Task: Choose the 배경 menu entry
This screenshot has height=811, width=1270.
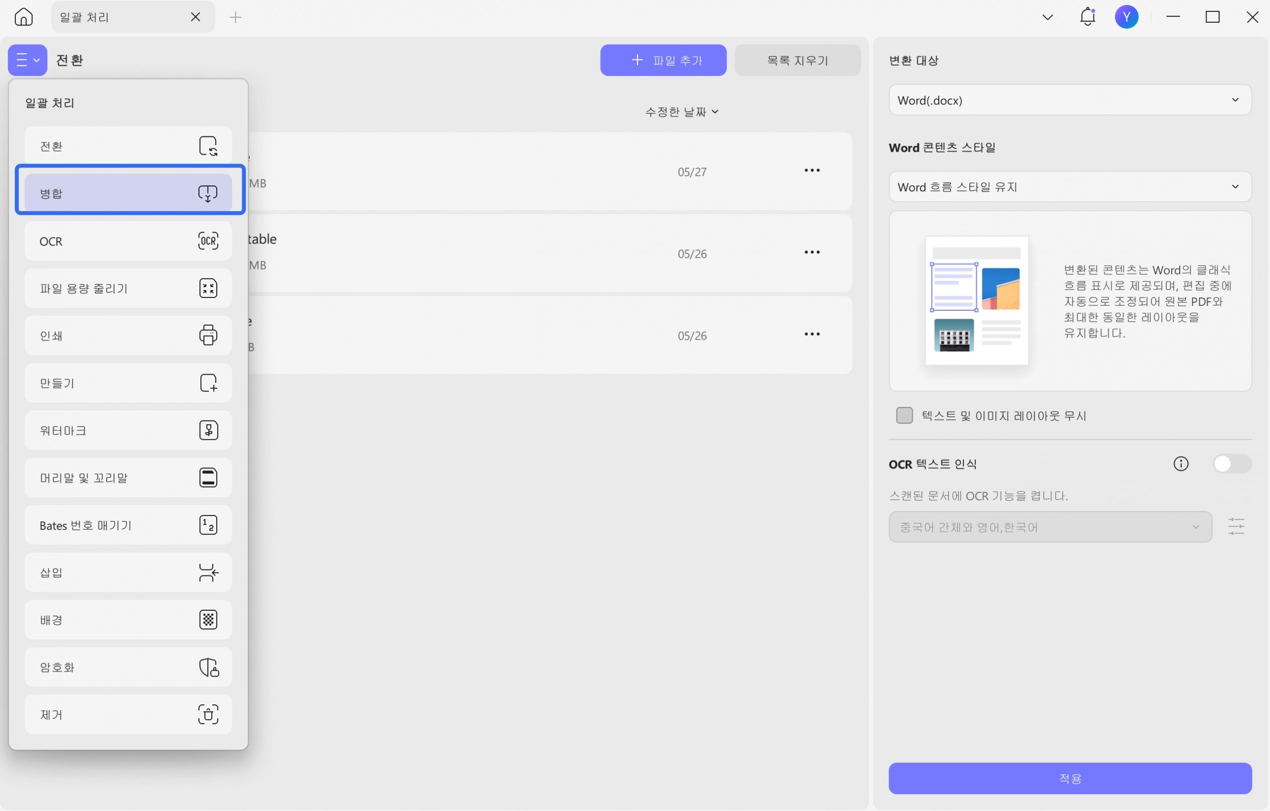Action: pyautogui.click(x=128, y=620)
